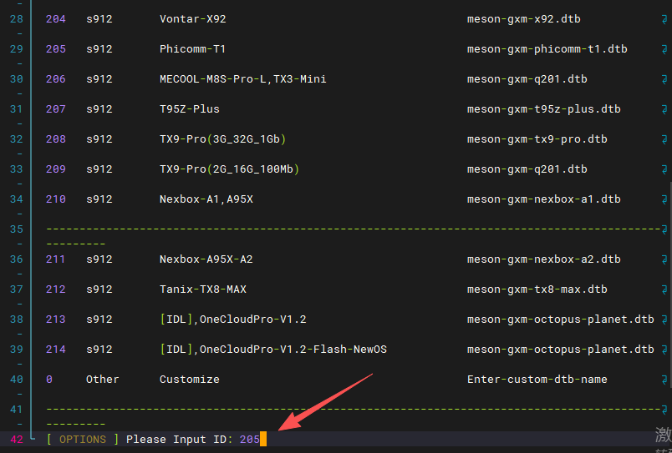Click the [IDL],OneCloudPro-V1.2 entry on line 38
672x453 pixels.
pyautogui.click(x=232, y=320)
